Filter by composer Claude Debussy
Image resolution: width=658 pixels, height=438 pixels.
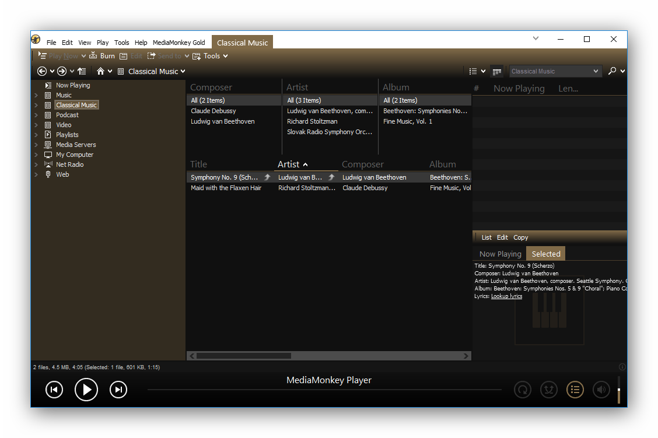tap(213, 111)
